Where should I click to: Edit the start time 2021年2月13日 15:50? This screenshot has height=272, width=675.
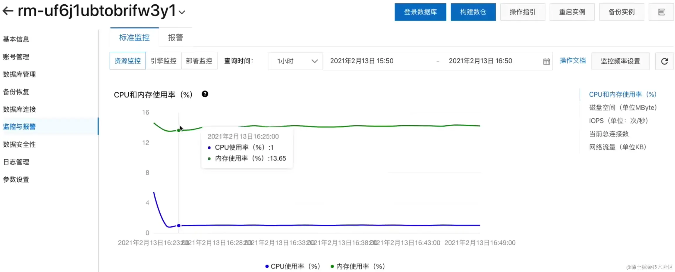(362, 61)
